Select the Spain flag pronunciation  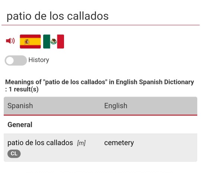[x=30, y=42]
